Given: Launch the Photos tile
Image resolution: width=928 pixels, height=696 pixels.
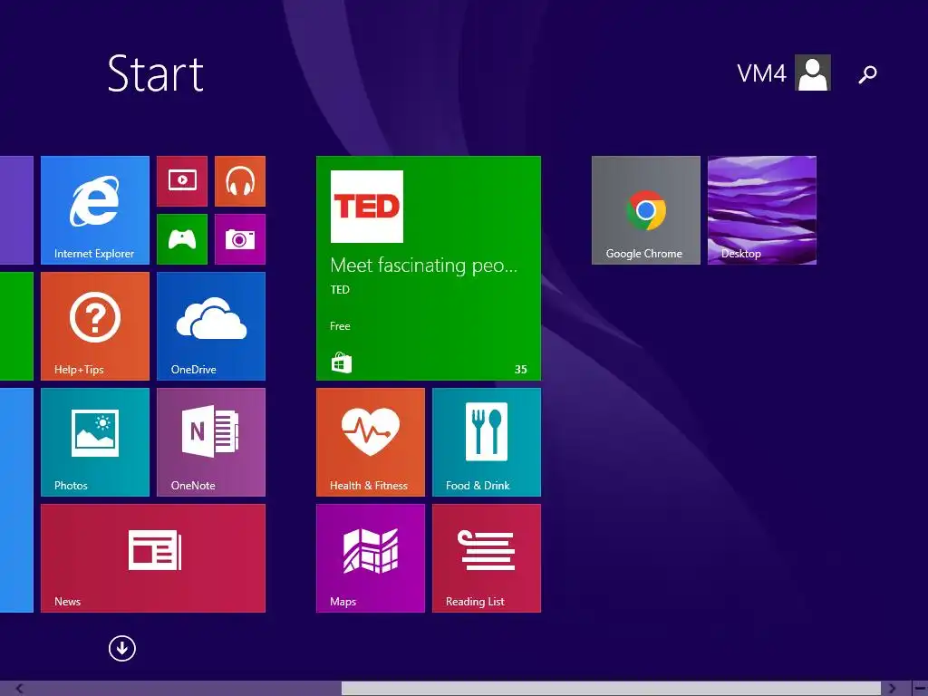Looking at the screenshot, I should tap(94, 442).
